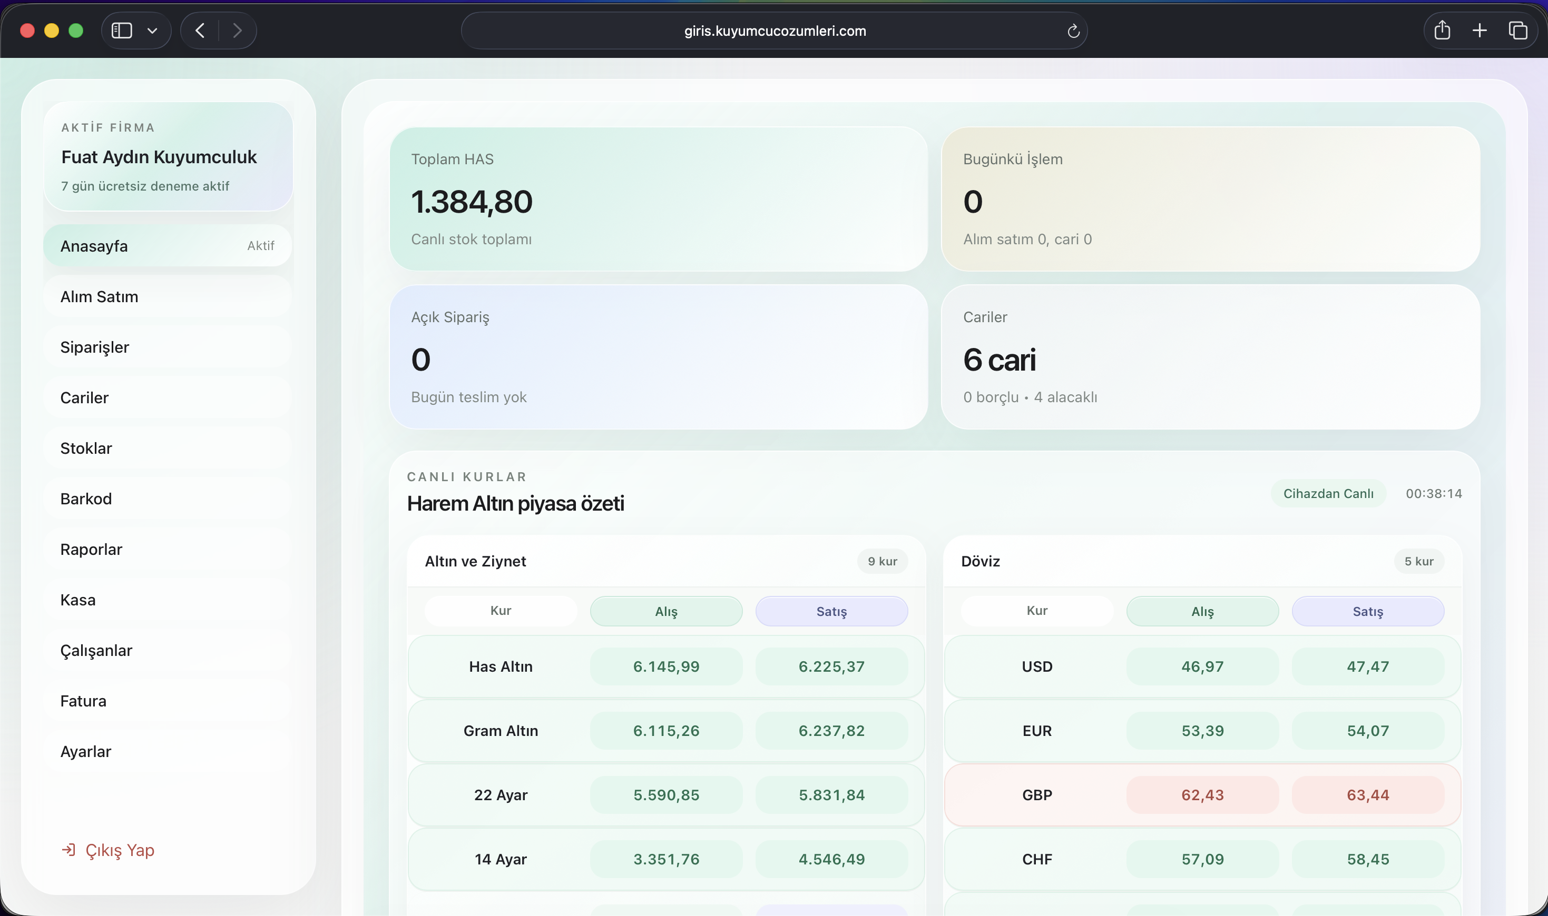Select the 14 Ayar row label
The width and height of the screenshot is (1548, 916).
point(501,859)
